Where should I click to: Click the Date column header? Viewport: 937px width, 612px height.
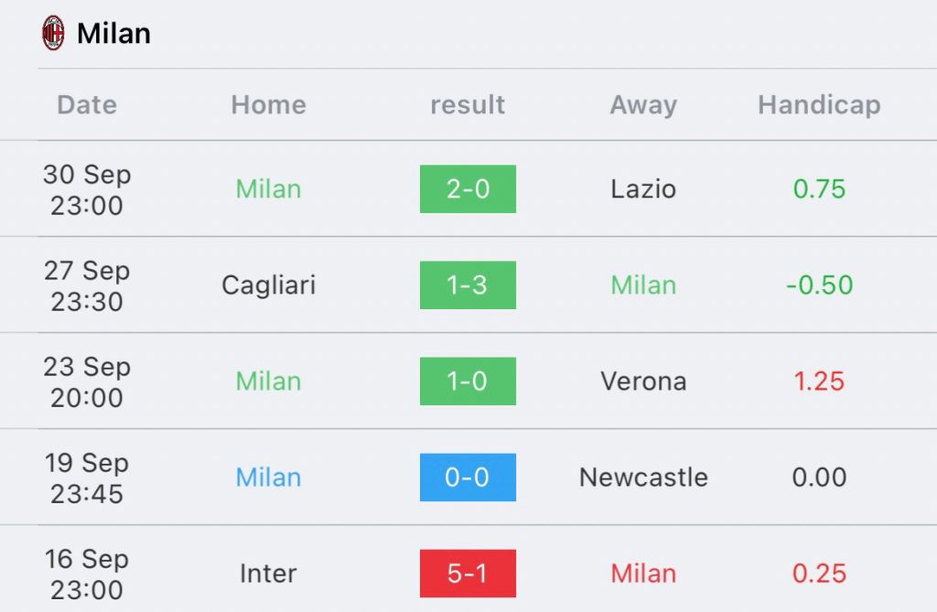point(87,105)
